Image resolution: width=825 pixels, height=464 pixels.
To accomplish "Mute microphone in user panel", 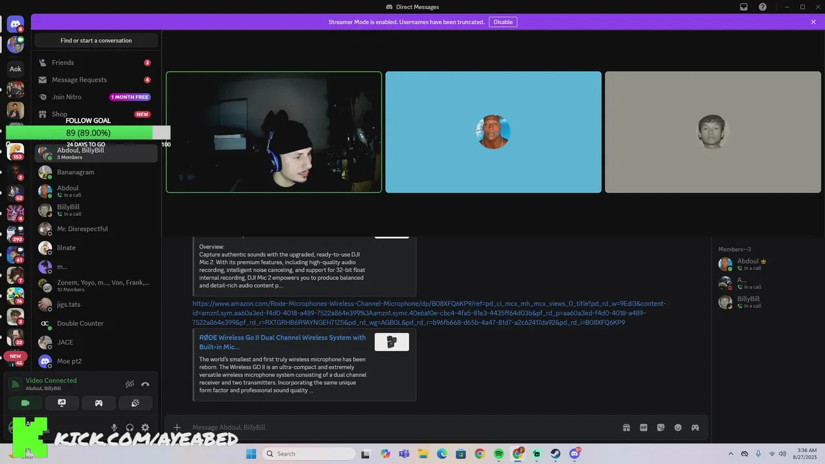I will tap(114, 427).
